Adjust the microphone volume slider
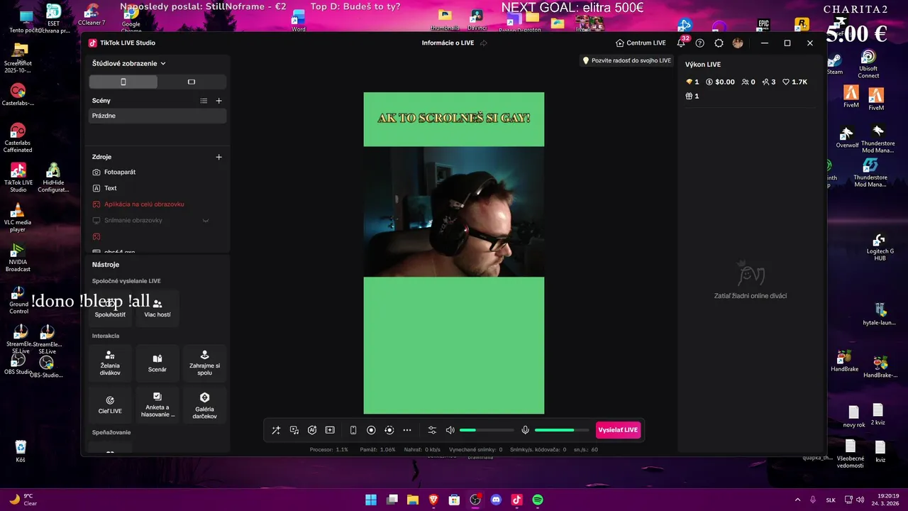908x511 pixels. [x=562, y=430]
